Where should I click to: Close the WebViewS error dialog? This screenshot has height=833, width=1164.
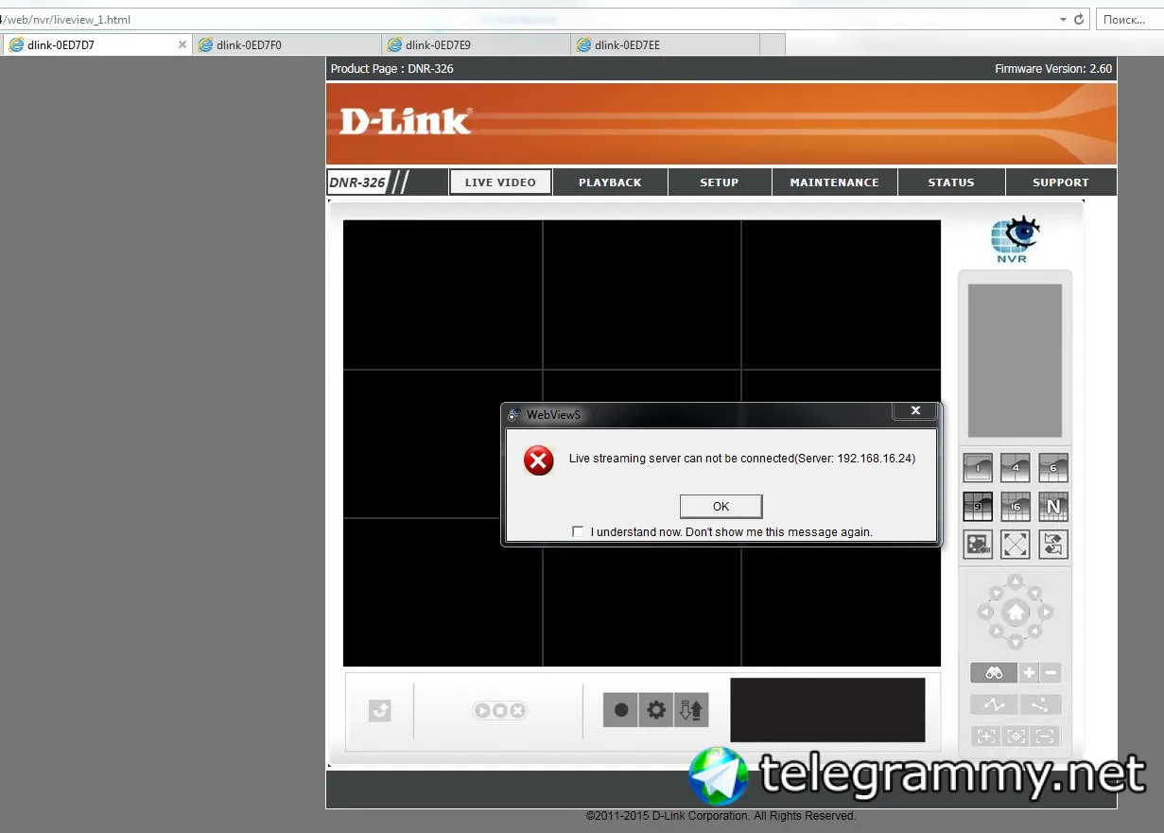(x=915, y=410)
